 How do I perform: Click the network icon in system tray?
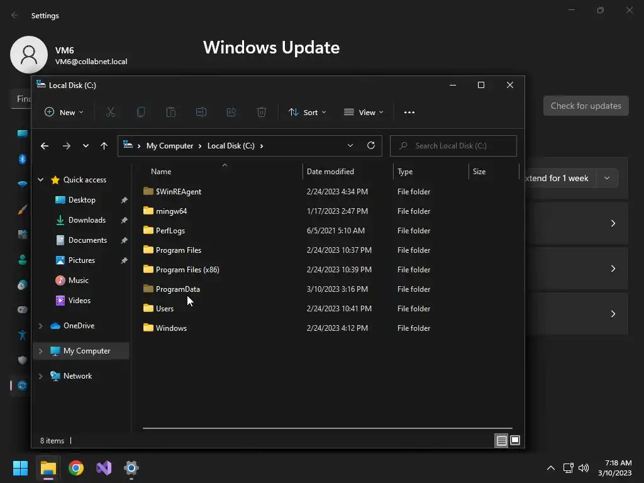coord(569,468)
